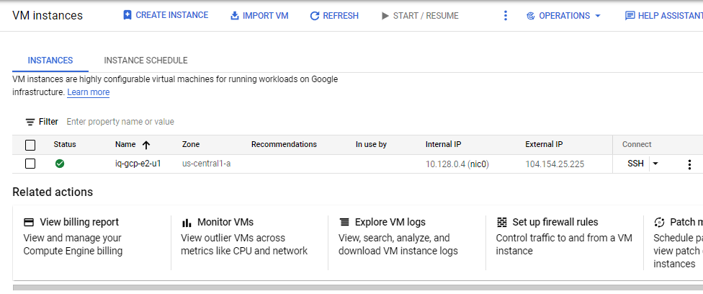Screen dimensions: 703x294
Task: Open the Operations dropdown menu
Action: 563,16
